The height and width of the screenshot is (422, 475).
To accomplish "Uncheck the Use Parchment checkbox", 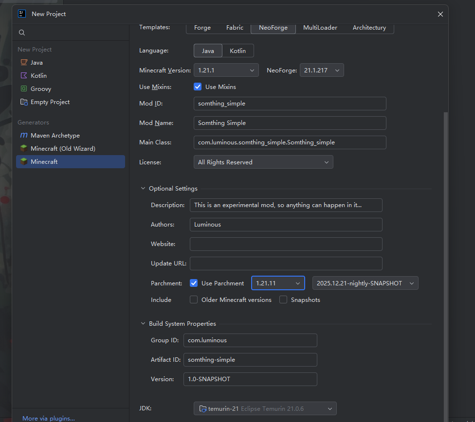I will tap(194, 283).
